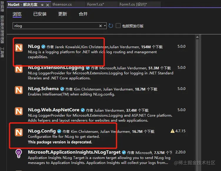Click the verified badge next to NLog.Extensions.Logging
Screen dimensions: 221x171
(x=88, y=68)
